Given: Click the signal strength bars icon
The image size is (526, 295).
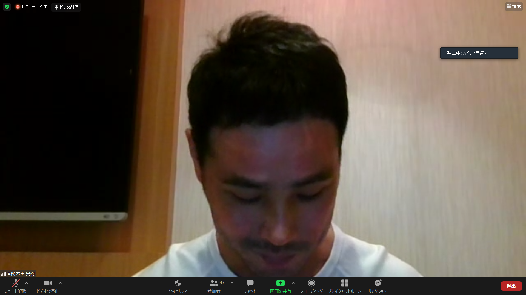Looking at the screenshot, I should click(4, 274).
